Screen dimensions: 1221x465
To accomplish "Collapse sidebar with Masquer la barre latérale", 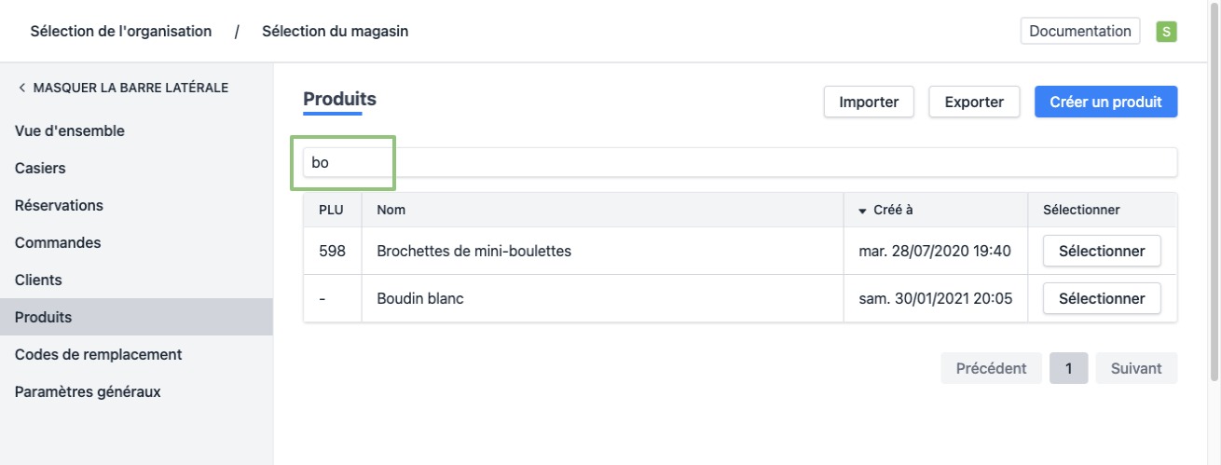I will tap(122, 88).
